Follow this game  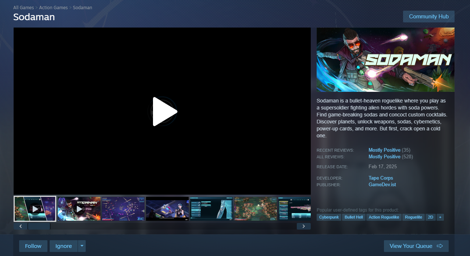33,246
